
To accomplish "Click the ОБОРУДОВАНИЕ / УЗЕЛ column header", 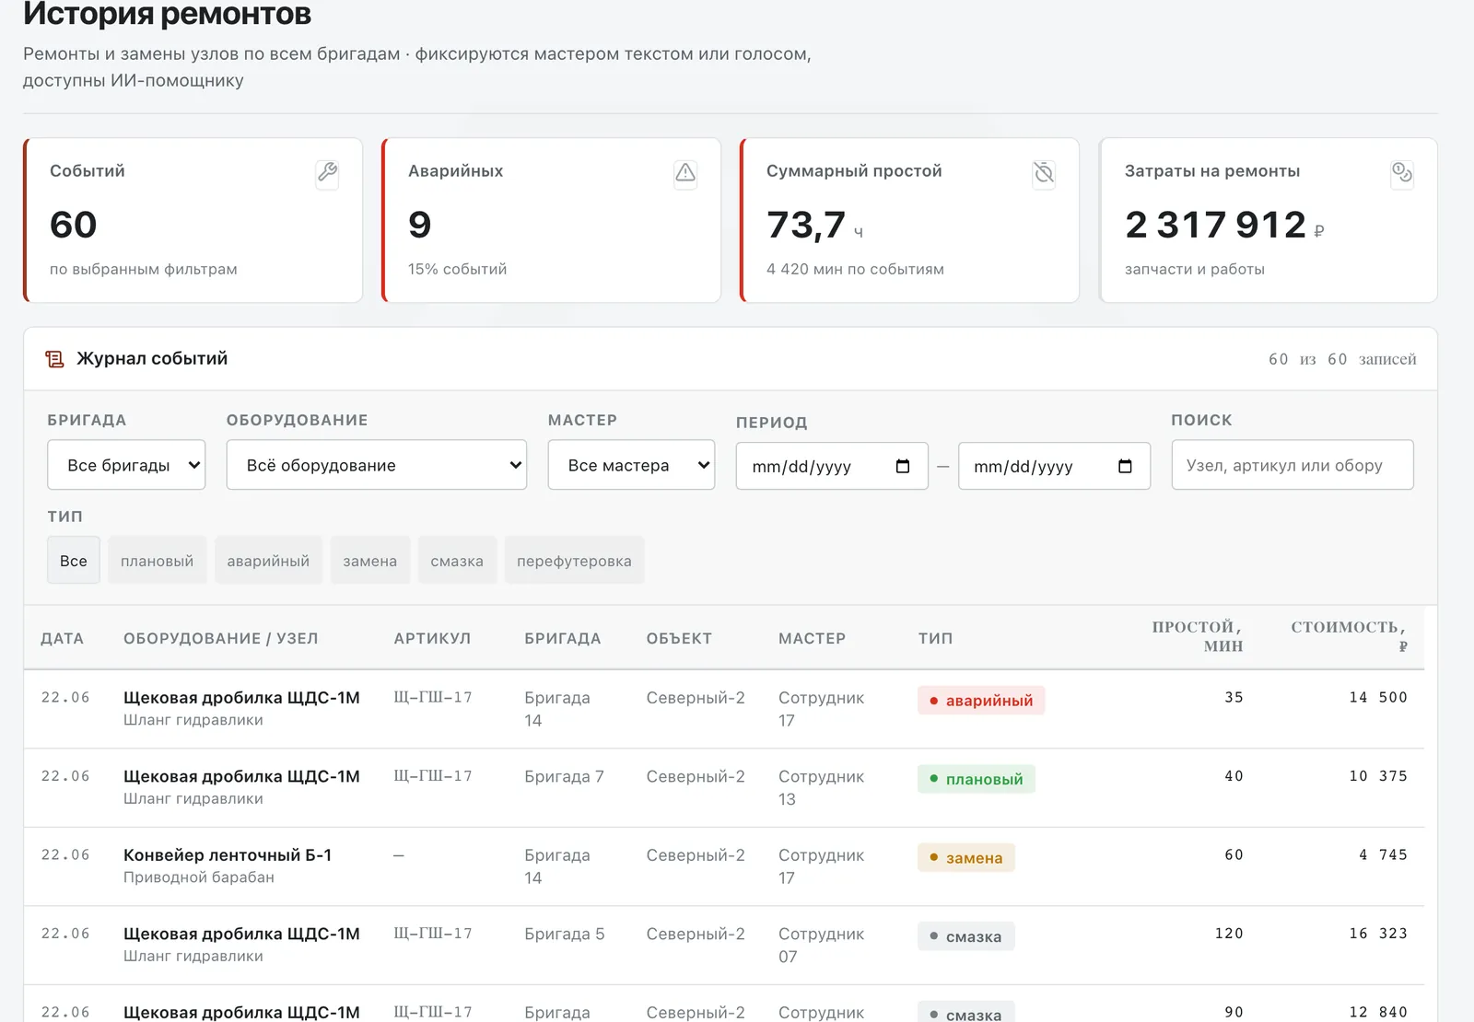I will [221, 638].
